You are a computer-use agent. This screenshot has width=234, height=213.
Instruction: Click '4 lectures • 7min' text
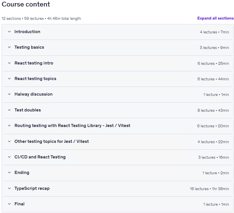pos(214,32)
